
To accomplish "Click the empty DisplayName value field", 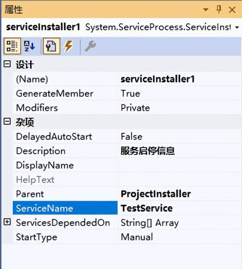I will pyautogui.click(x=178, y=166).
